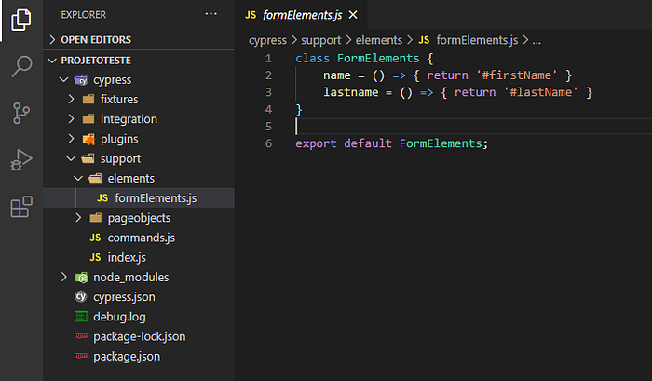Expand the pageobjects folder chevron

pyautogui.click(x=78, y=218)
